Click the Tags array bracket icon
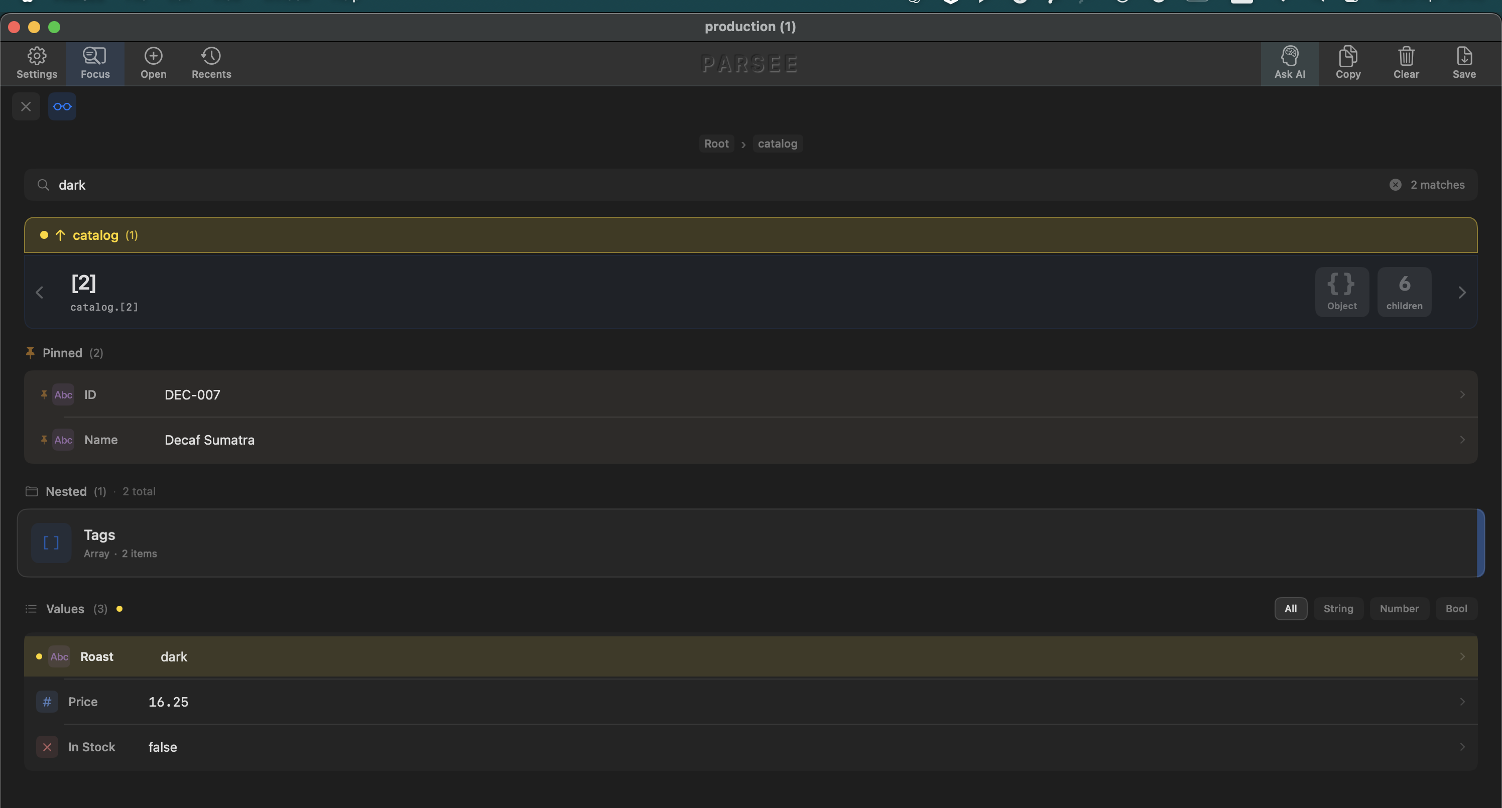This screenshot has width=1502, height=808. tap(51, 543)
